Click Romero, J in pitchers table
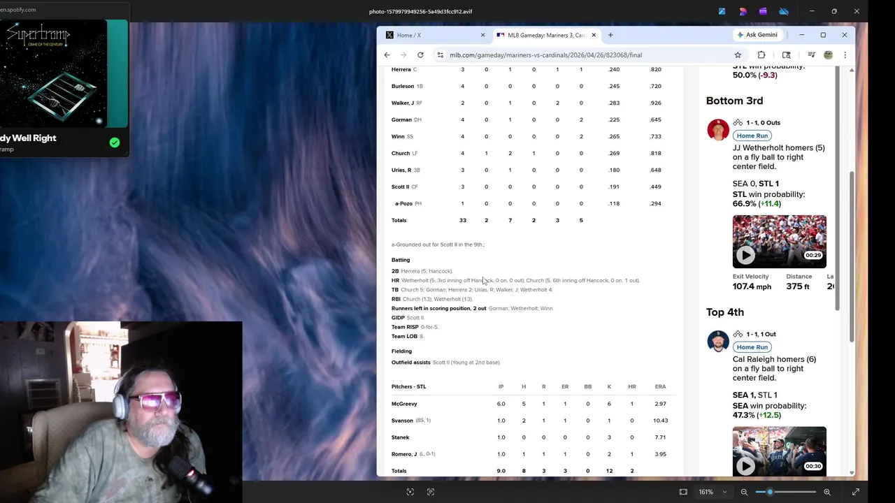 click(404, 454)
